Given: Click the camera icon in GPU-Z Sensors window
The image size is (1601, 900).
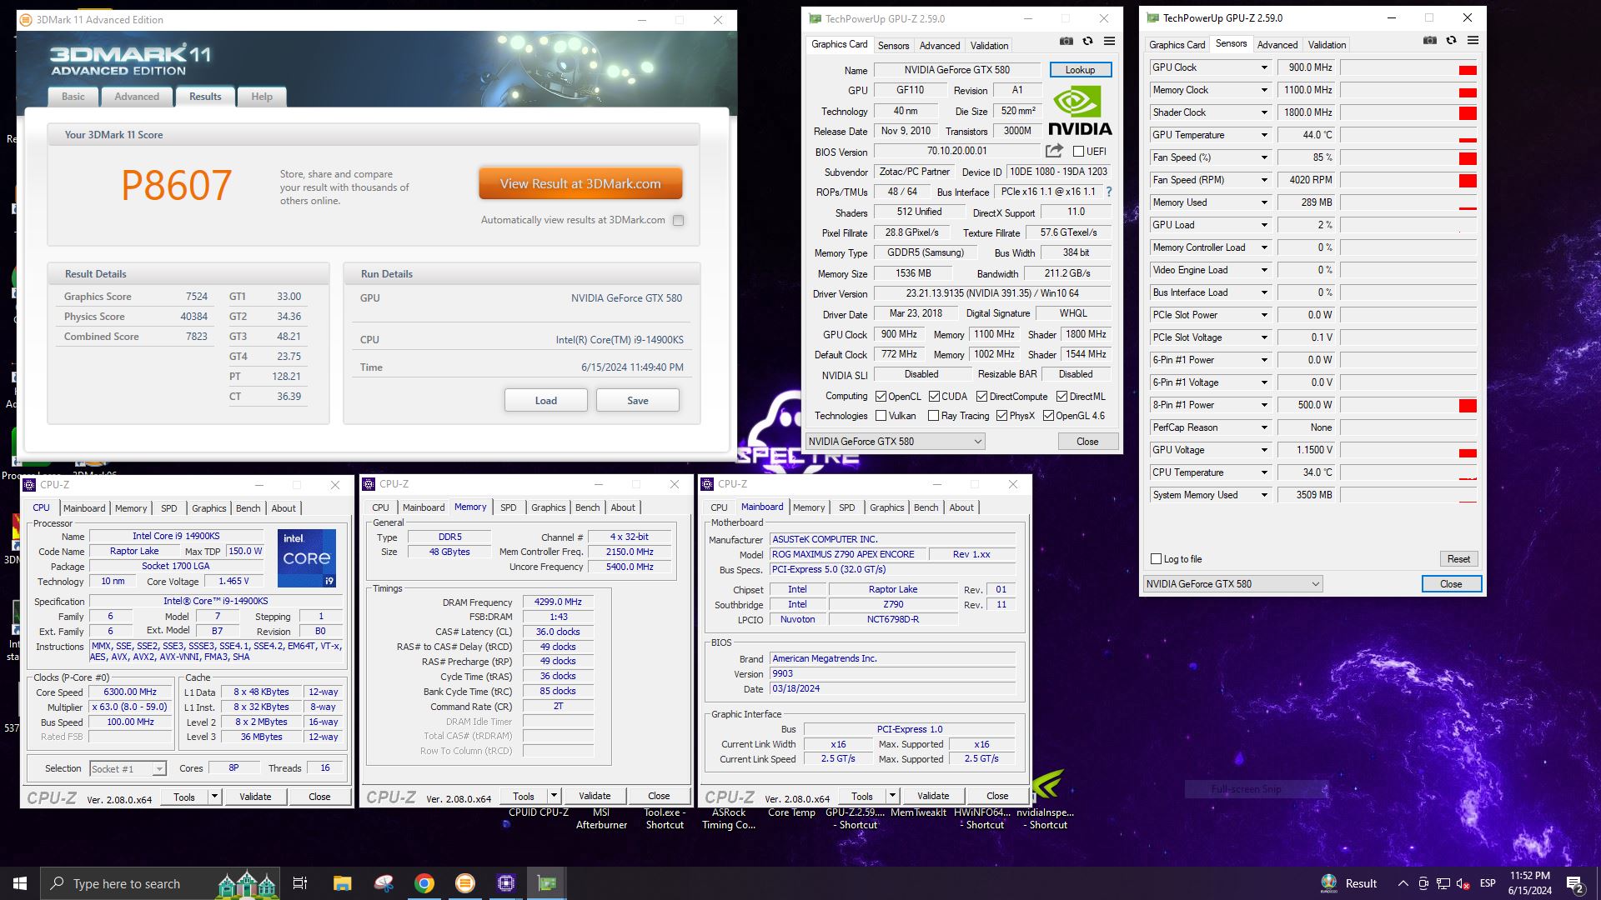Looking at the screenshot, I should click(1430, 40).
